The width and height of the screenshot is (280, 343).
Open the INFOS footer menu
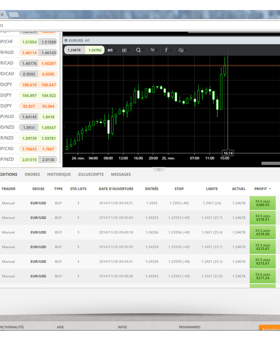point(122,327)
